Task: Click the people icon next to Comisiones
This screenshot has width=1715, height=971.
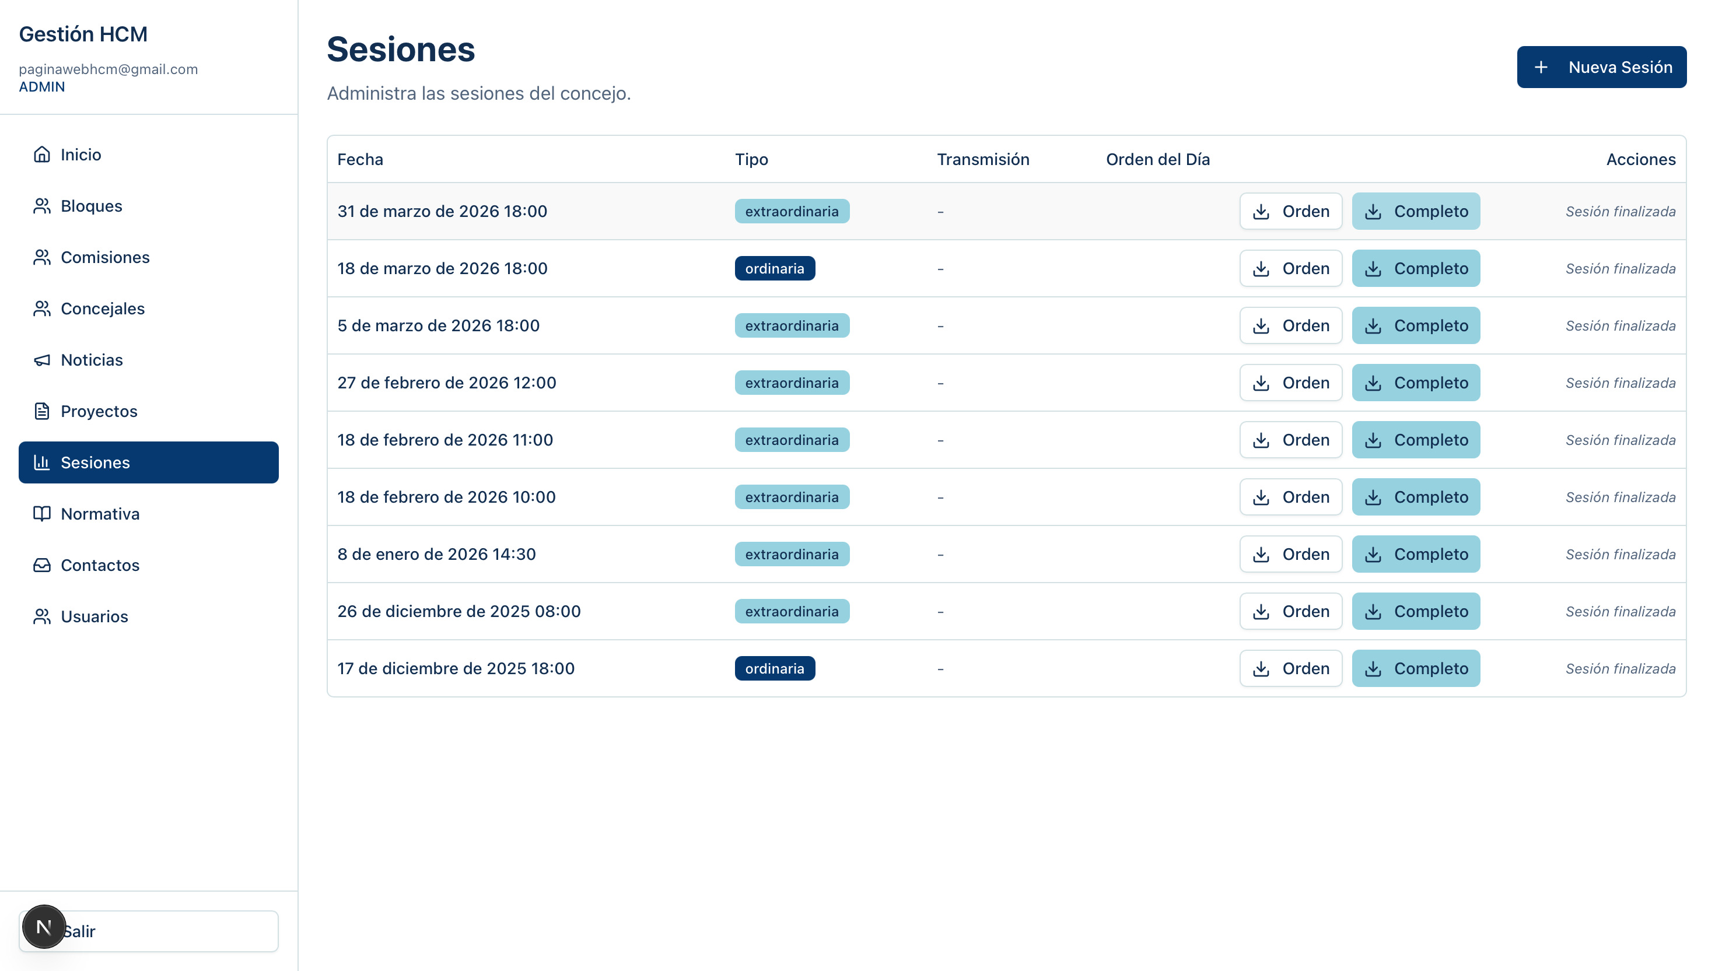Action: [x=42, y=257]
